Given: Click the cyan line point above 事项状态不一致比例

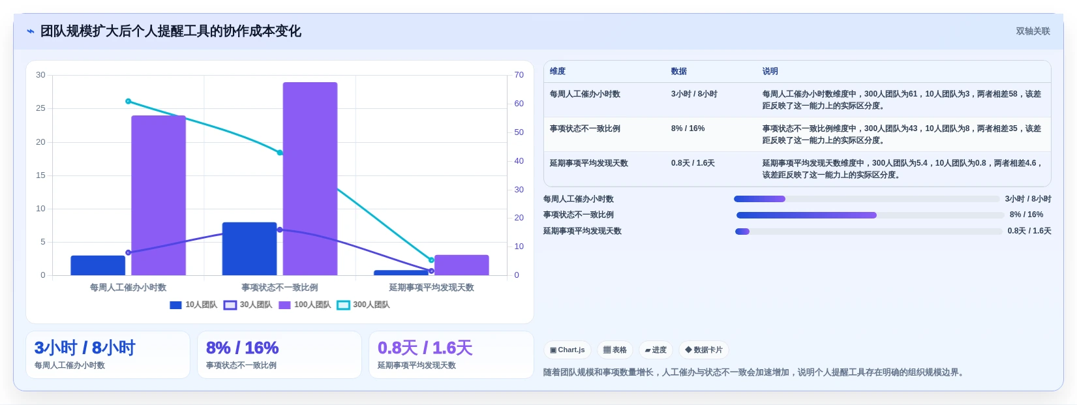Looking at the screenshot, I should point(280,153).
